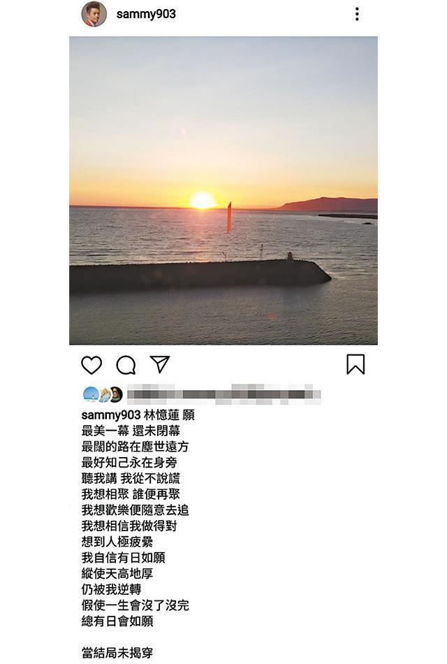Image resolution: width=447 pixels, height=664 pixels.
Task: View the first liker's blue avatar
Action: click(91, 394)
